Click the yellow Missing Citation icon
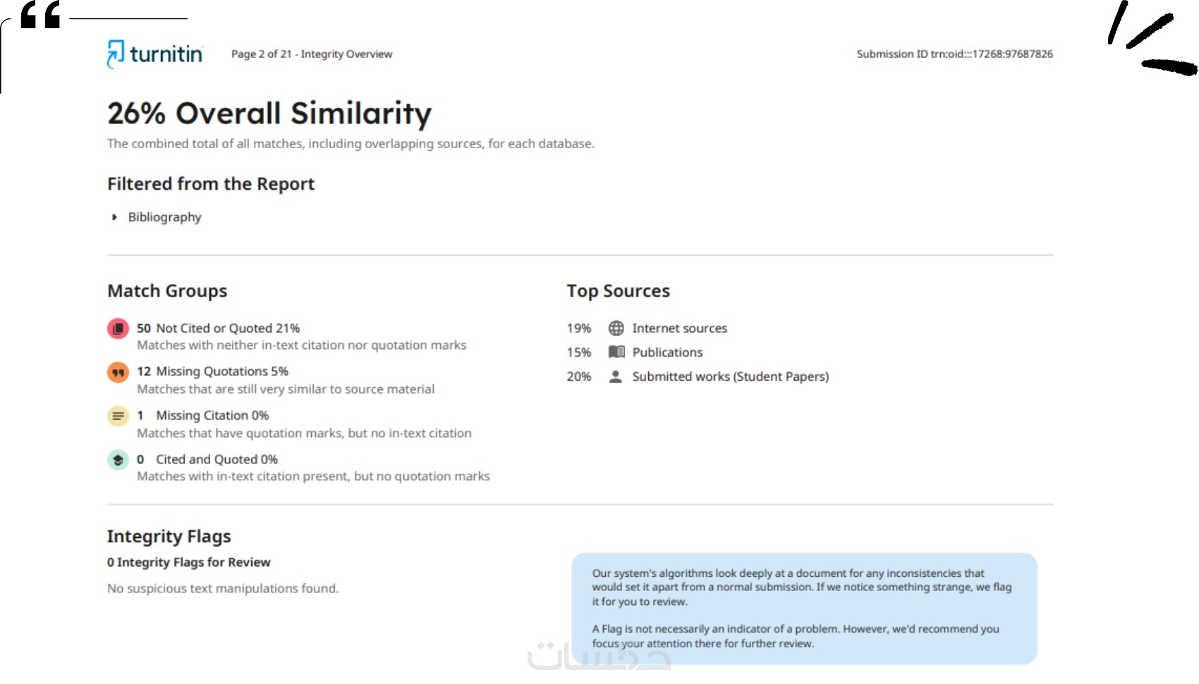 click(x=118, y=416)
